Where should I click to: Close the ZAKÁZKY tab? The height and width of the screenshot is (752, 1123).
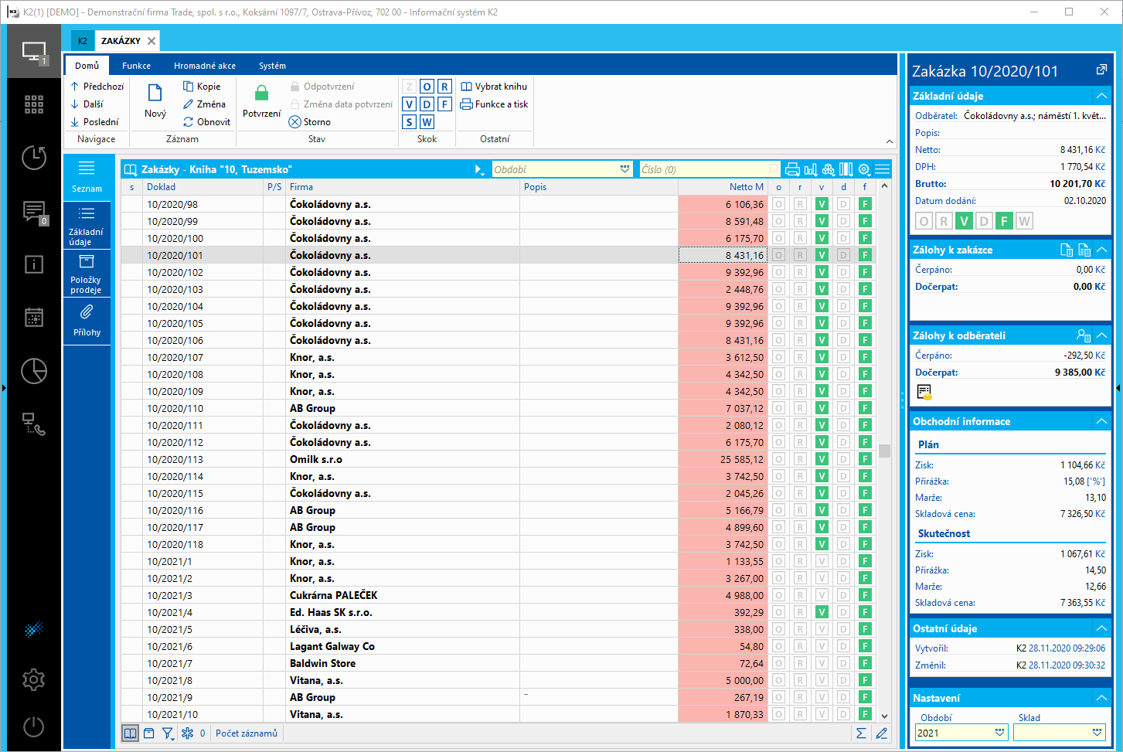(151, 41)
